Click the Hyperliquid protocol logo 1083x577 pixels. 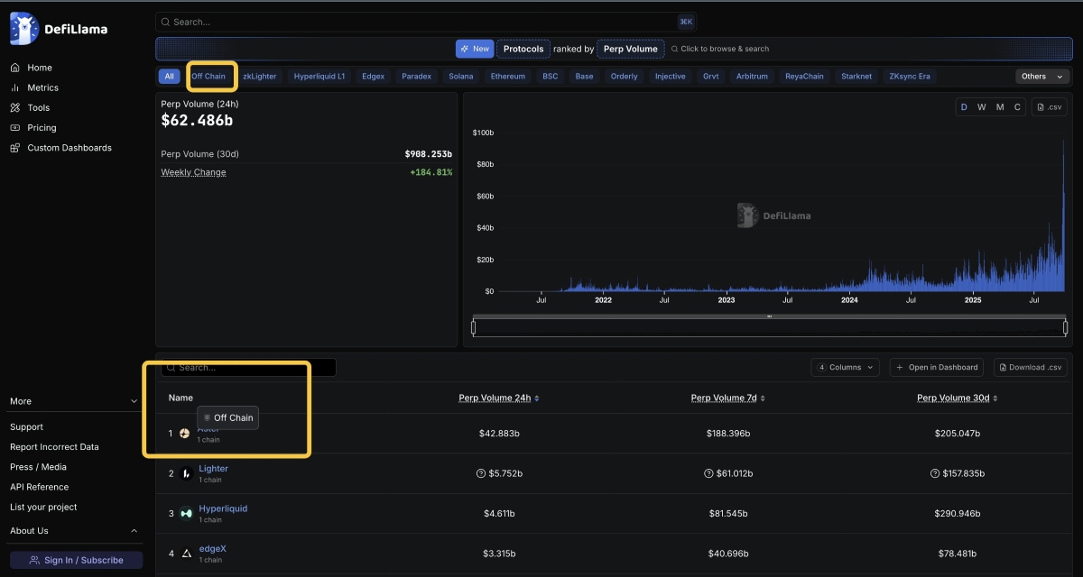click(x=186, y=514)
